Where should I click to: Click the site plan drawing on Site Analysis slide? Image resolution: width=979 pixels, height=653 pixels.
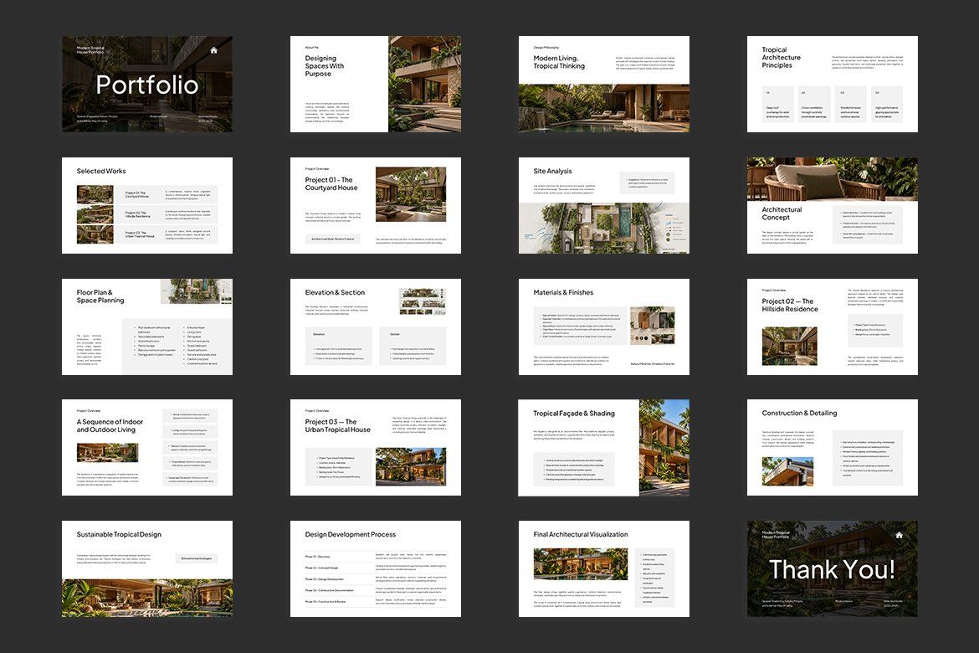[x=604, y=228]
